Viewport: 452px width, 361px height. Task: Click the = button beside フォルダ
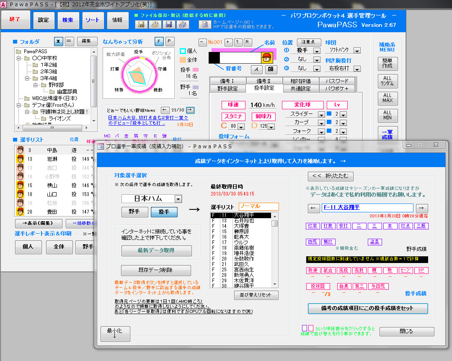[69, 41]
